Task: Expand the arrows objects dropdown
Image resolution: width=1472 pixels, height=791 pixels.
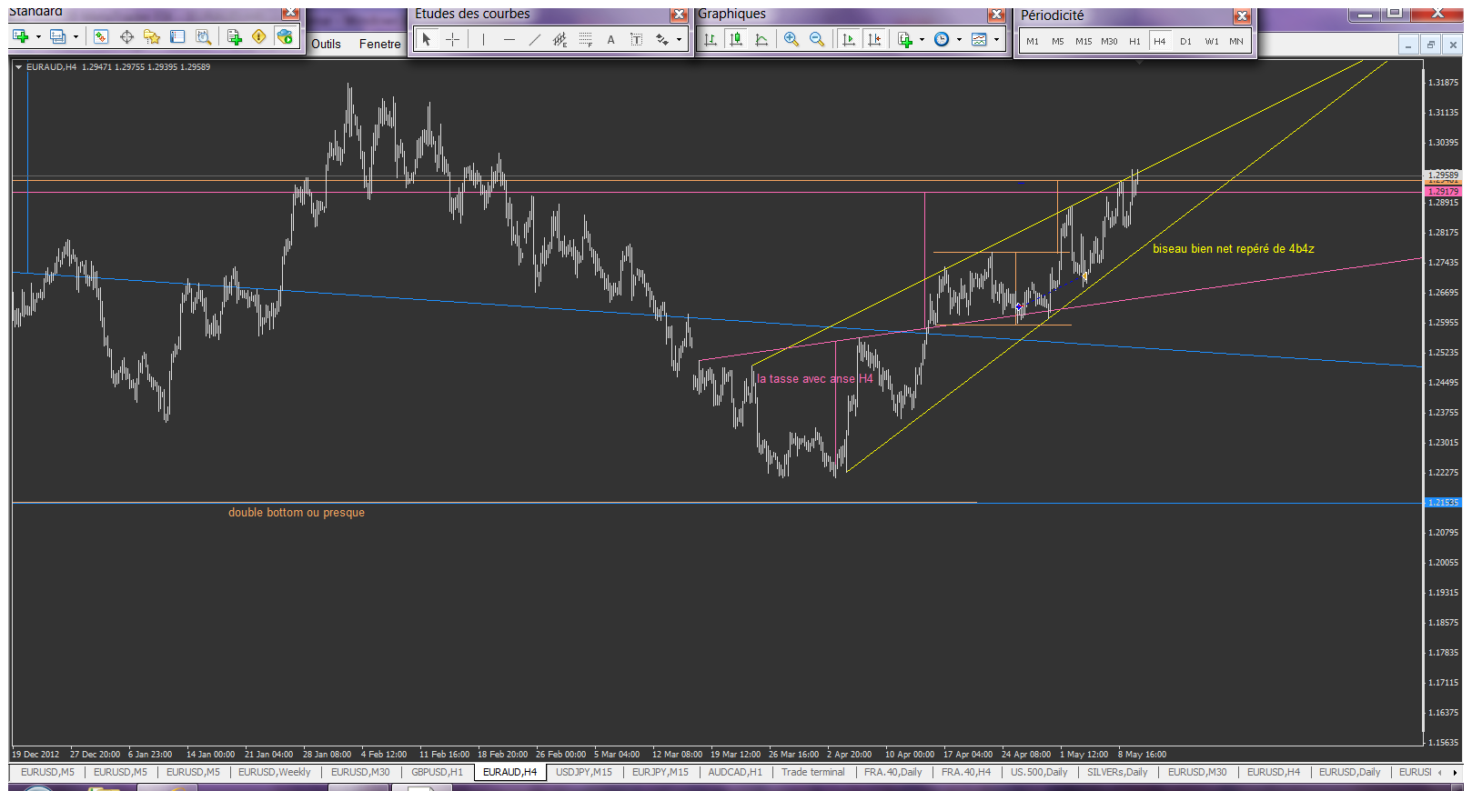Action: click(x=679, y=39)
